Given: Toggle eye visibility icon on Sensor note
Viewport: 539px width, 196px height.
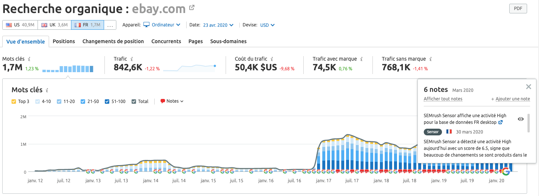Looking at the screenshot, I should (x=521, y=119).
